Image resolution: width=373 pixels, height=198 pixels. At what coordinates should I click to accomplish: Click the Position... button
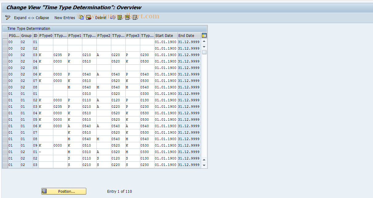(x=64, y=191)
